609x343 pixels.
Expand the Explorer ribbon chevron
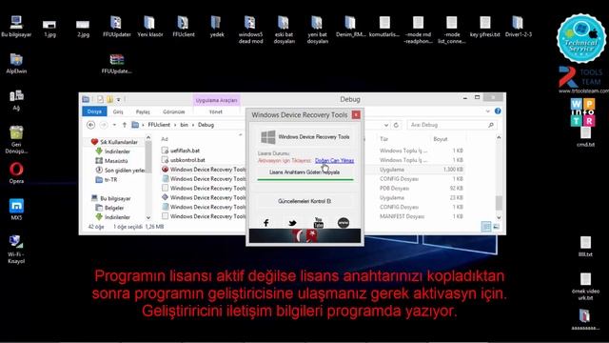(488, 111)
